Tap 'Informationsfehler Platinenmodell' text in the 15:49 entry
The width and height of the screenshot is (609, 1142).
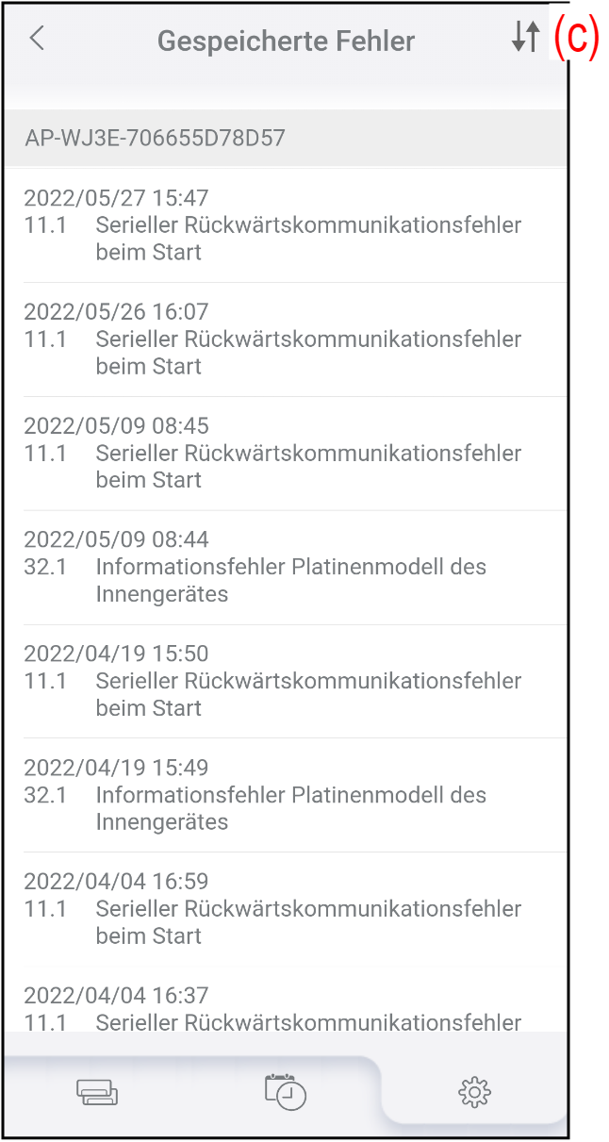point(290,795)
